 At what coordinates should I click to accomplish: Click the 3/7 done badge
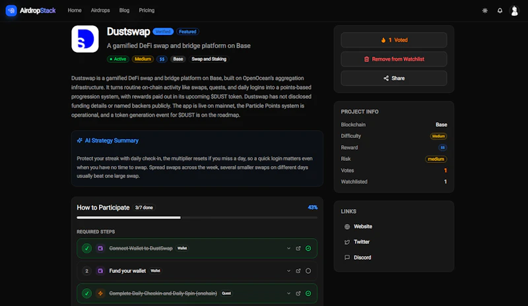tap(144, 208)
